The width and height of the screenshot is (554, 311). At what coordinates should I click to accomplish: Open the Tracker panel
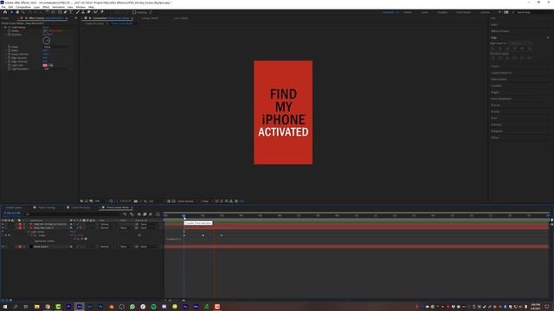click(x=495, y=67)
